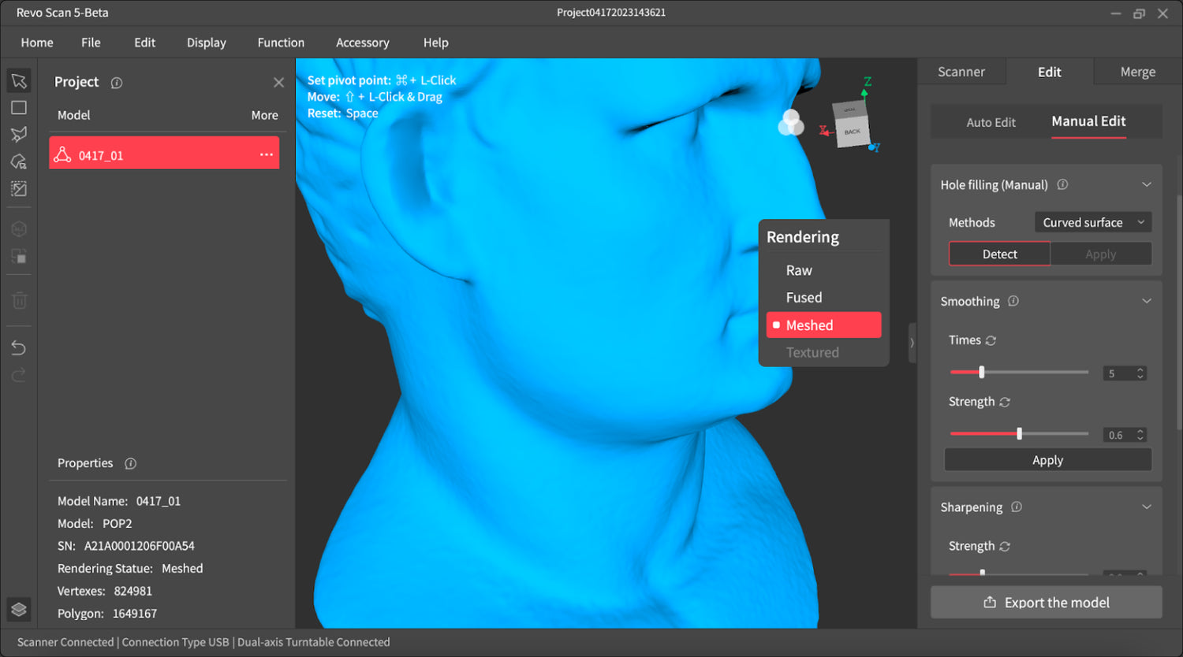Screen dimensions: 1183x657
Task: Click the Undo icon in left toolbar
Action: pyautogui.click(x=18, y=347)
